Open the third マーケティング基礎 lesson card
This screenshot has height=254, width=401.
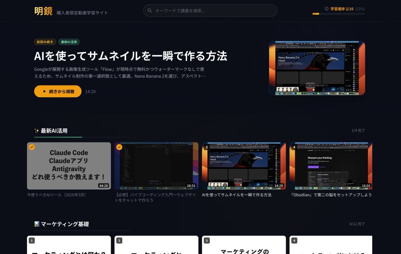point(244,245)
